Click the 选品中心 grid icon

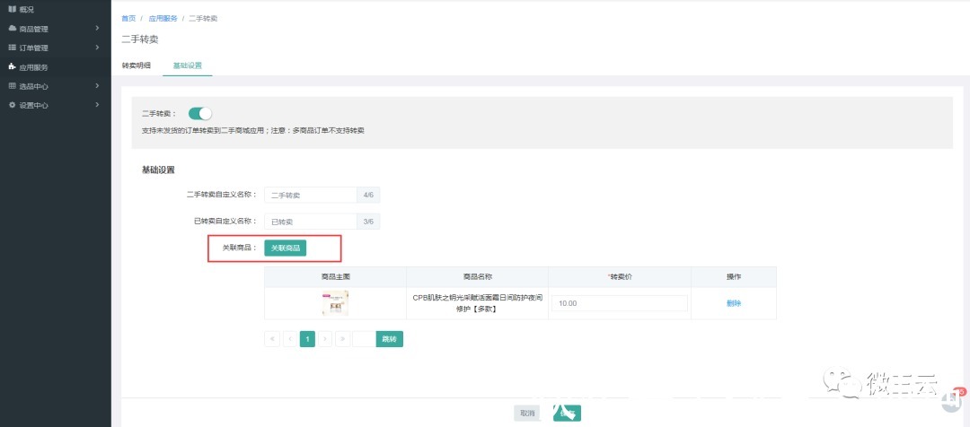12,86
